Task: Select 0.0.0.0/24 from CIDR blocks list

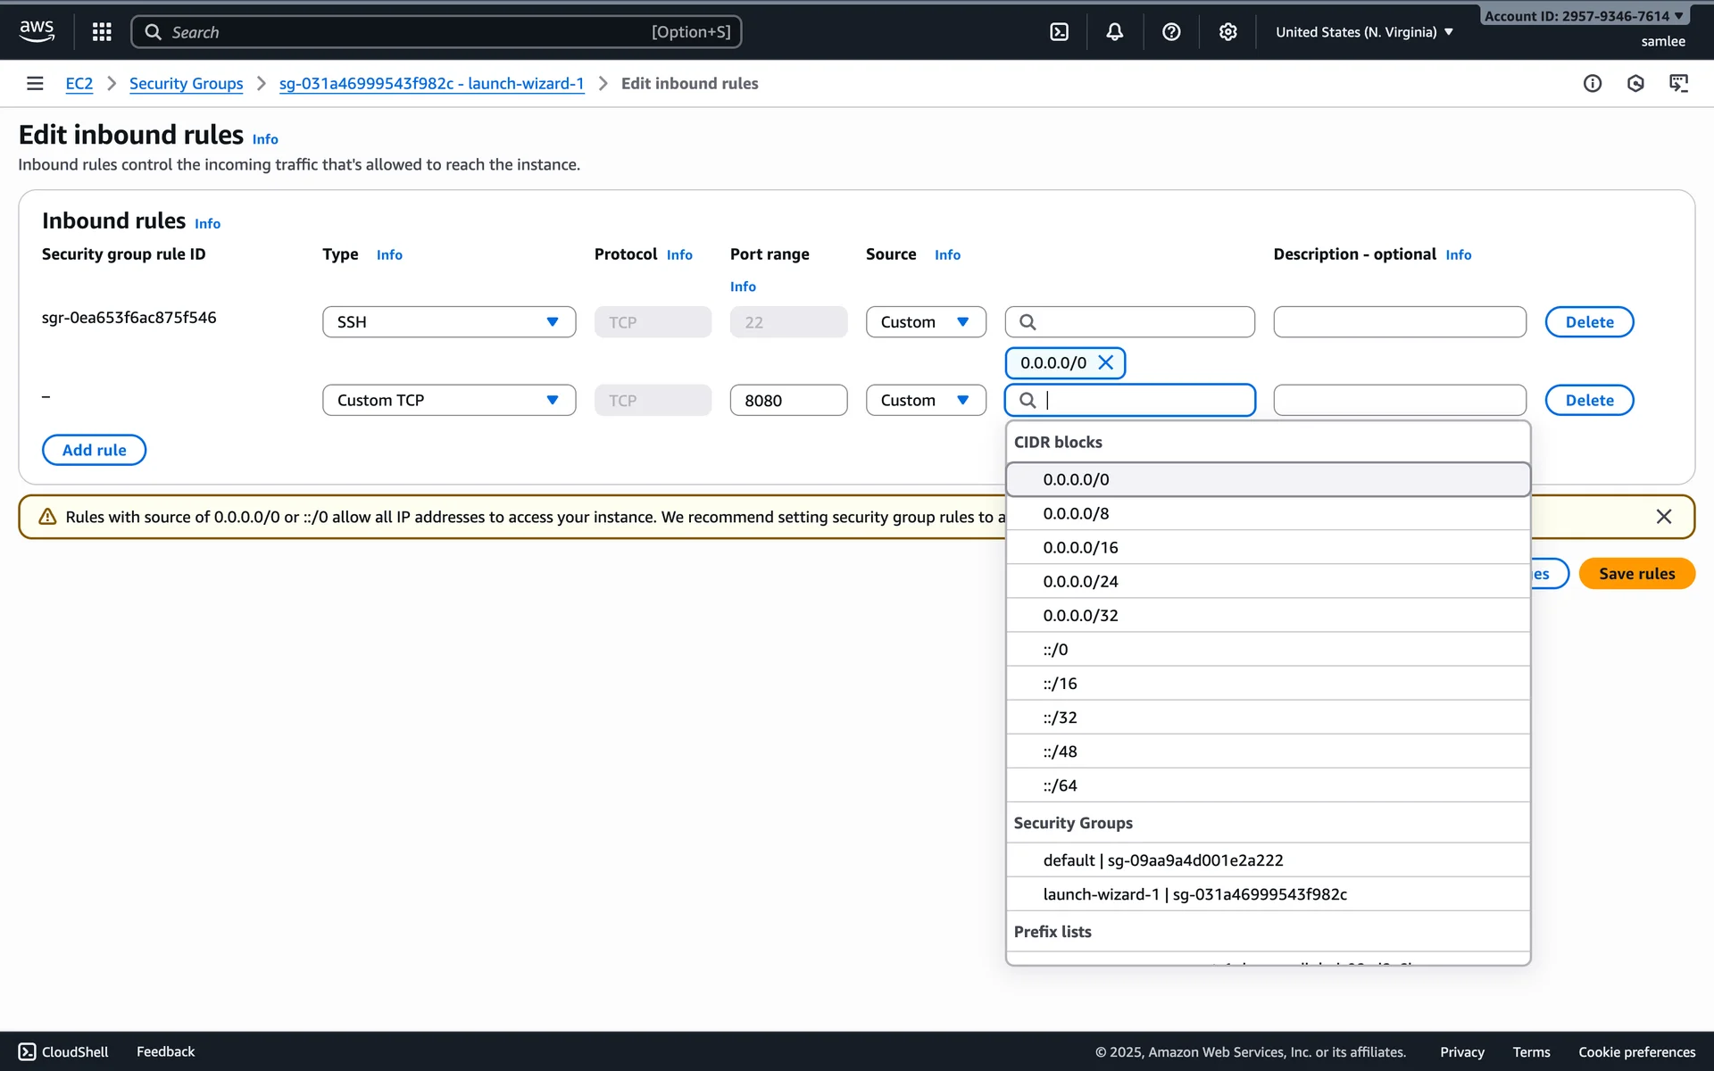Action: [1080, 582]
